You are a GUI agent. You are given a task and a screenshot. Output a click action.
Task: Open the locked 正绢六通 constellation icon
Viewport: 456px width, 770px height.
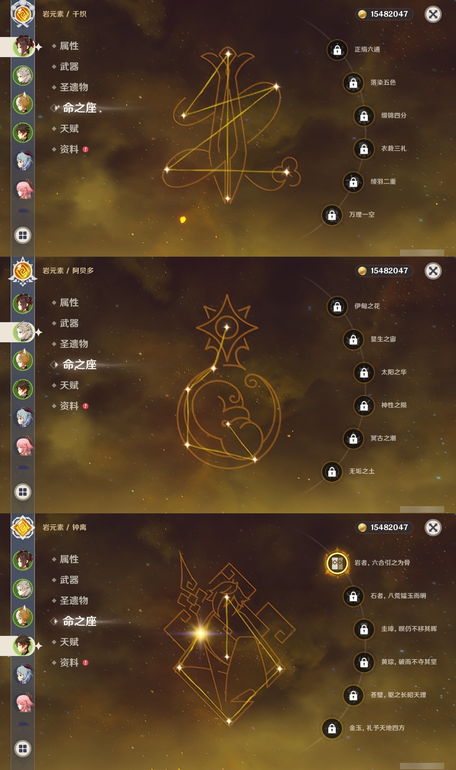337,50
